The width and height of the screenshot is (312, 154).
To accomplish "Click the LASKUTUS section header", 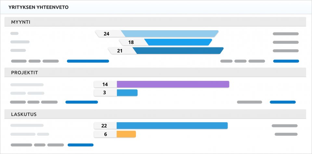I will [23, 114].
